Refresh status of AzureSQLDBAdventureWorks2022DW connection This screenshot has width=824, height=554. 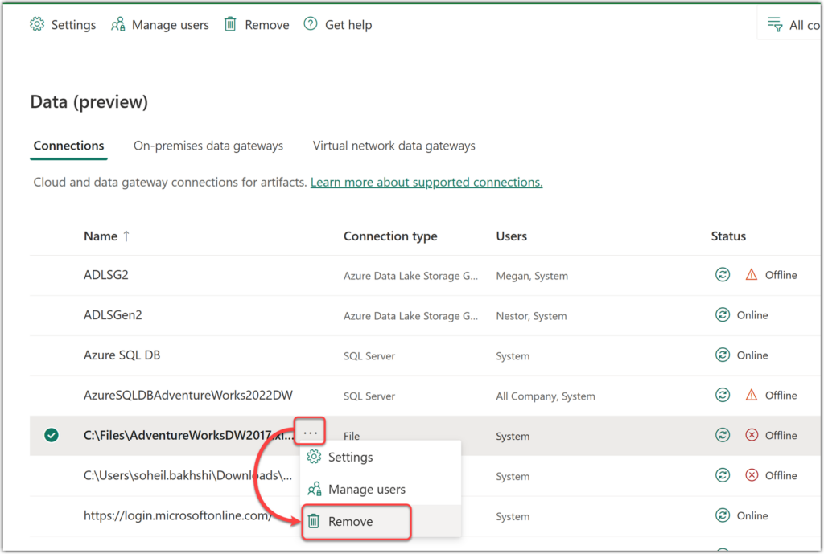[723, 395]
